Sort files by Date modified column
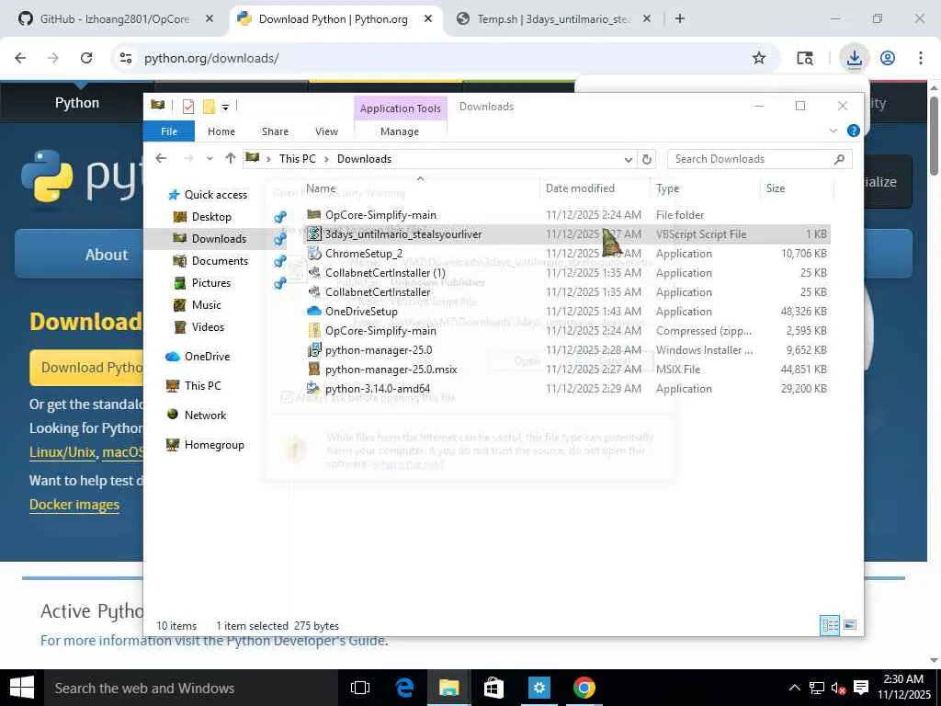Screen dimensions: 941x706 pos(580,188)
